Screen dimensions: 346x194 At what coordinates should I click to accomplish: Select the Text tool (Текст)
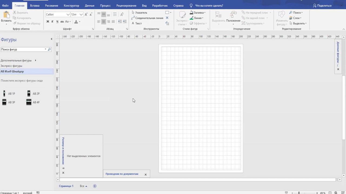coord(137,23)
